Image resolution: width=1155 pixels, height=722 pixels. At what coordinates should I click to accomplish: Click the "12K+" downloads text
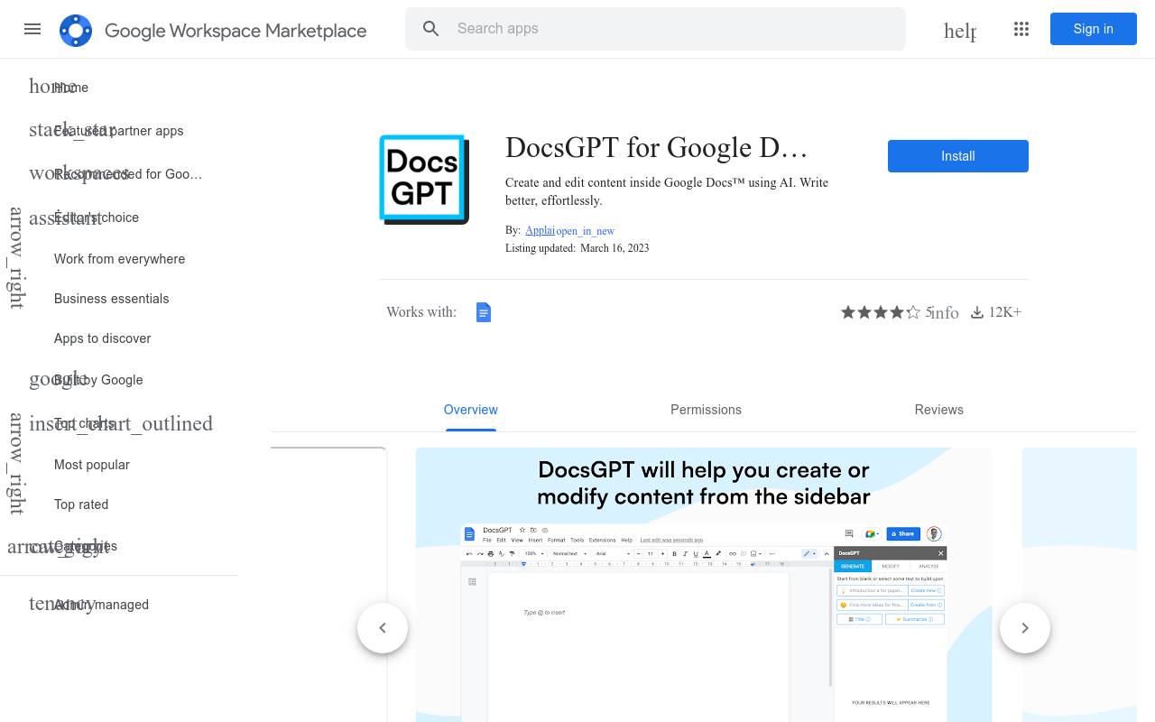[x=1005, y=312]
